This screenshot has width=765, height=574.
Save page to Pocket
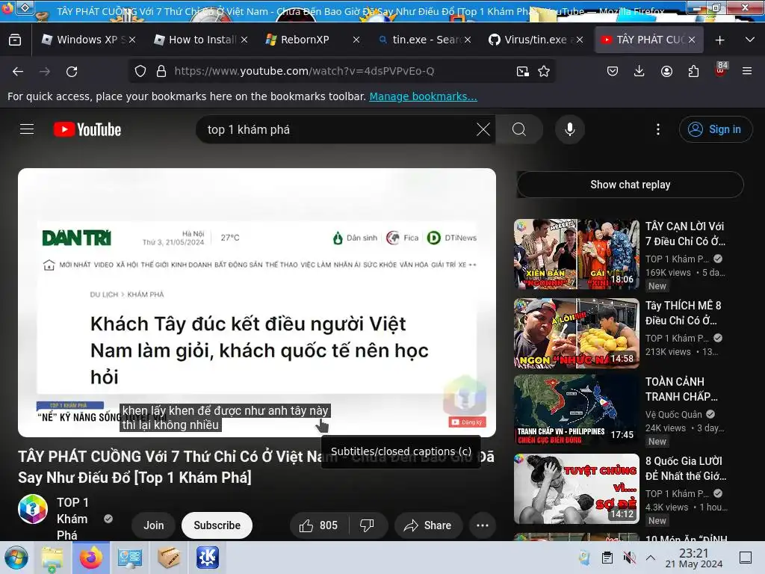pyautogui.click(x=613, y=71)
